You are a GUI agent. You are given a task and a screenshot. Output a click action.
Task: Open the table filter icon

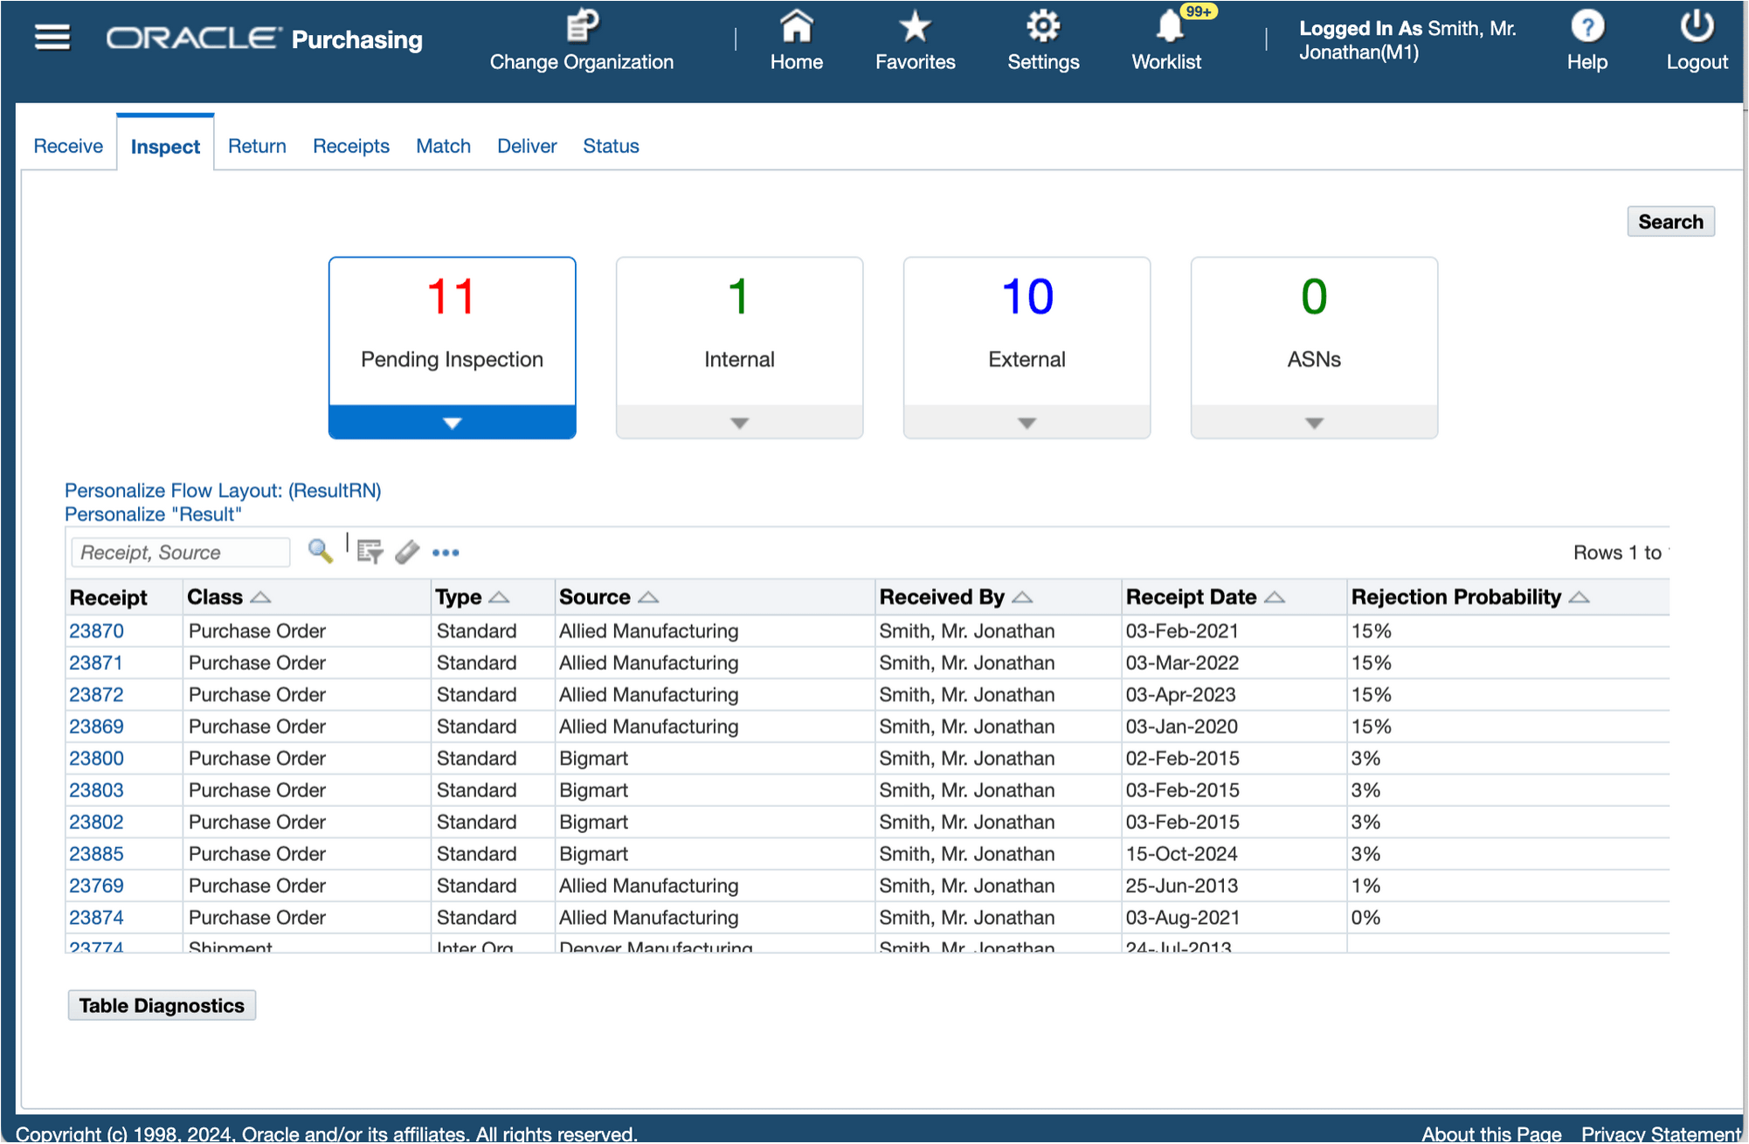[370, 551]
